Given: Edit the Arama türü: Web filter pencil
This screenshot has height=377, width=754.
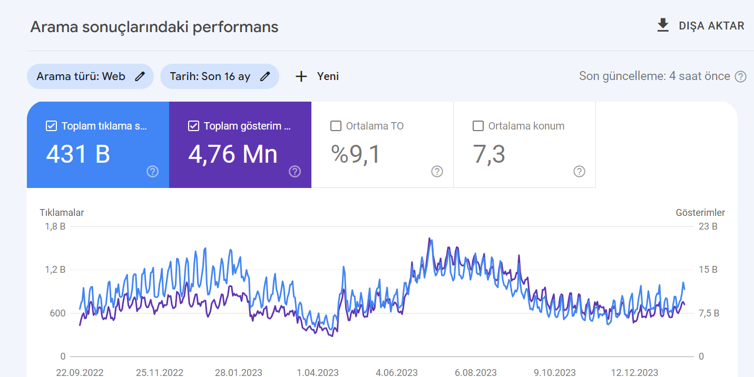Looking at the screenshot, I should click(x=140, y=76).
